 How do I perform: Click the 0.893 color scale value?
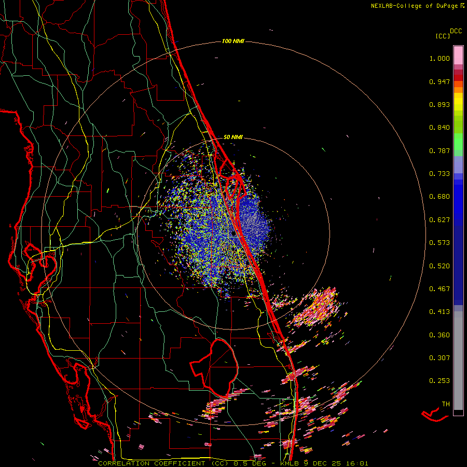(439, 104)
